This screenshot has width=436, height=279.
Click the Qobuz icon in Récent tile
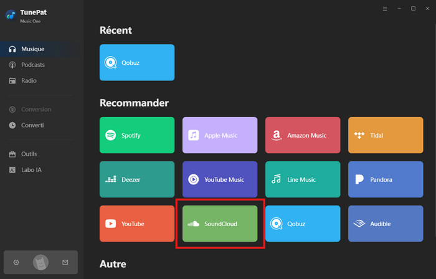[110, 63]
